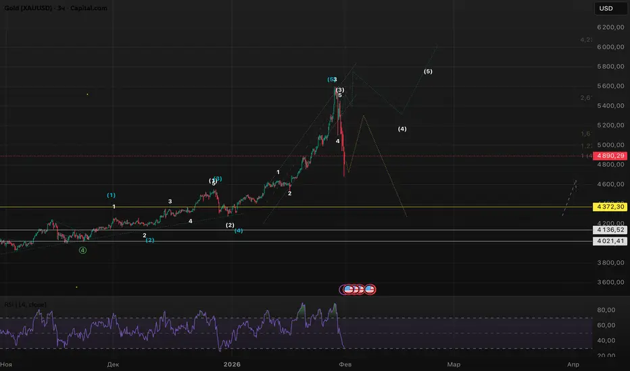Click the 6 000,00 price axis value
This screenshot has width=630, height=371.
[610, 47]
